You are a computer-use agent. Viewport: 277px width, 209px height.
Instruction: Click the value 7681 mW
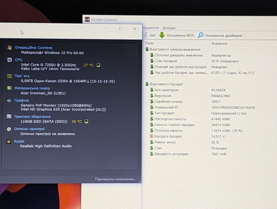tap(219, 154)
